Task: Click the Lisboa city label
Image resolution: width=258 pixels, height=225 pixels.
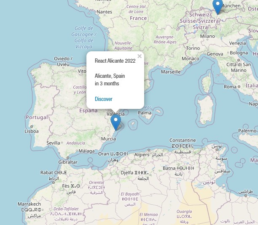Action: tap(32, 131)
